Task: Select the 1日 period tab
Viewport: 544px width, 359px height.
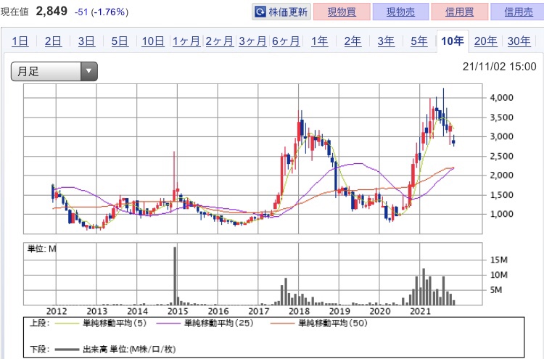Action: pos(20,41)
